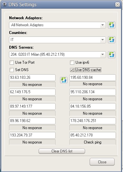Click the 193.204.79.37 address field
This screenshot has height=172, width=123.
click(x=32, y=135)
